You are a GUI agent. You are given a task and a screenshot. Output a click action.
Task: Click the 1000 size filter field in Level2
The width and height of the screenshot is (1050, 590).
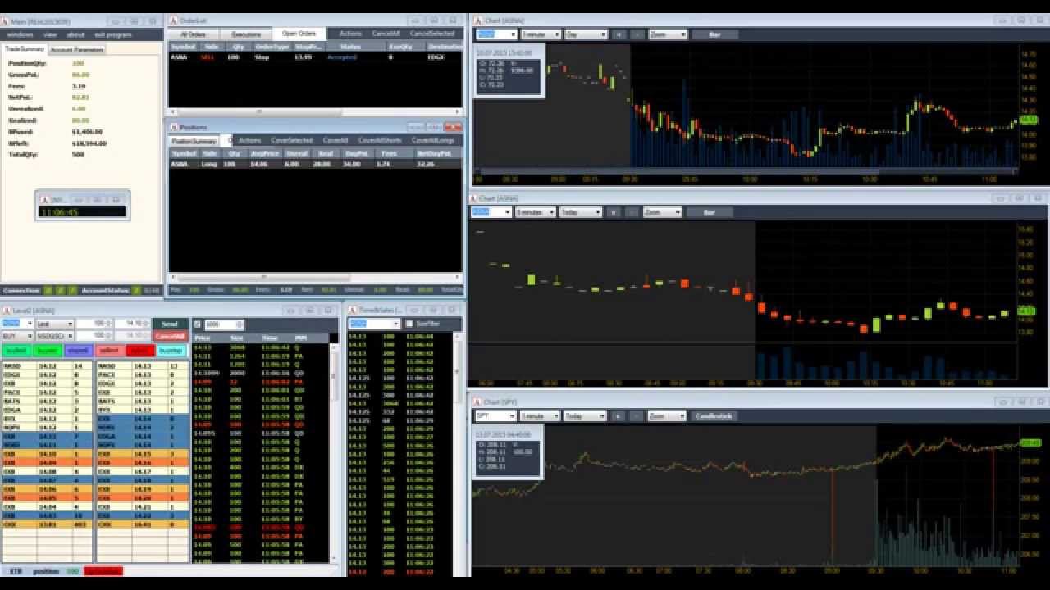click(x=222, y=324)
